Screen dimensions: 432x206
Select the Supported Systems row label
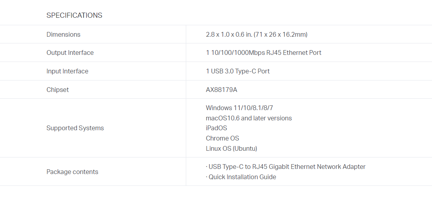coord(75,128)
